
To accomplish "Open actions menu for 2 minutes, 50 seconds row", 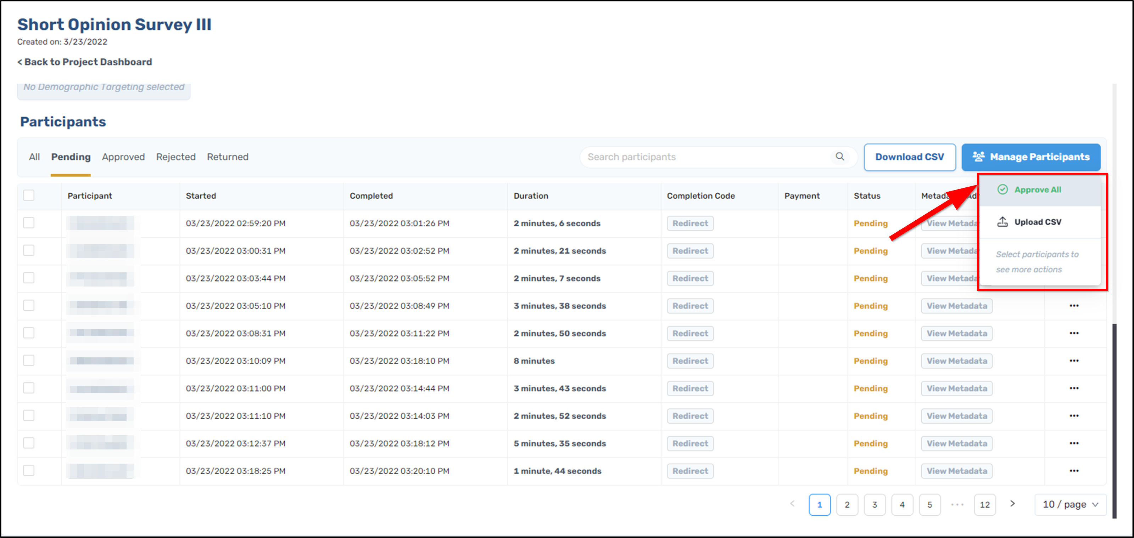I will click(x=1074, y=333).
